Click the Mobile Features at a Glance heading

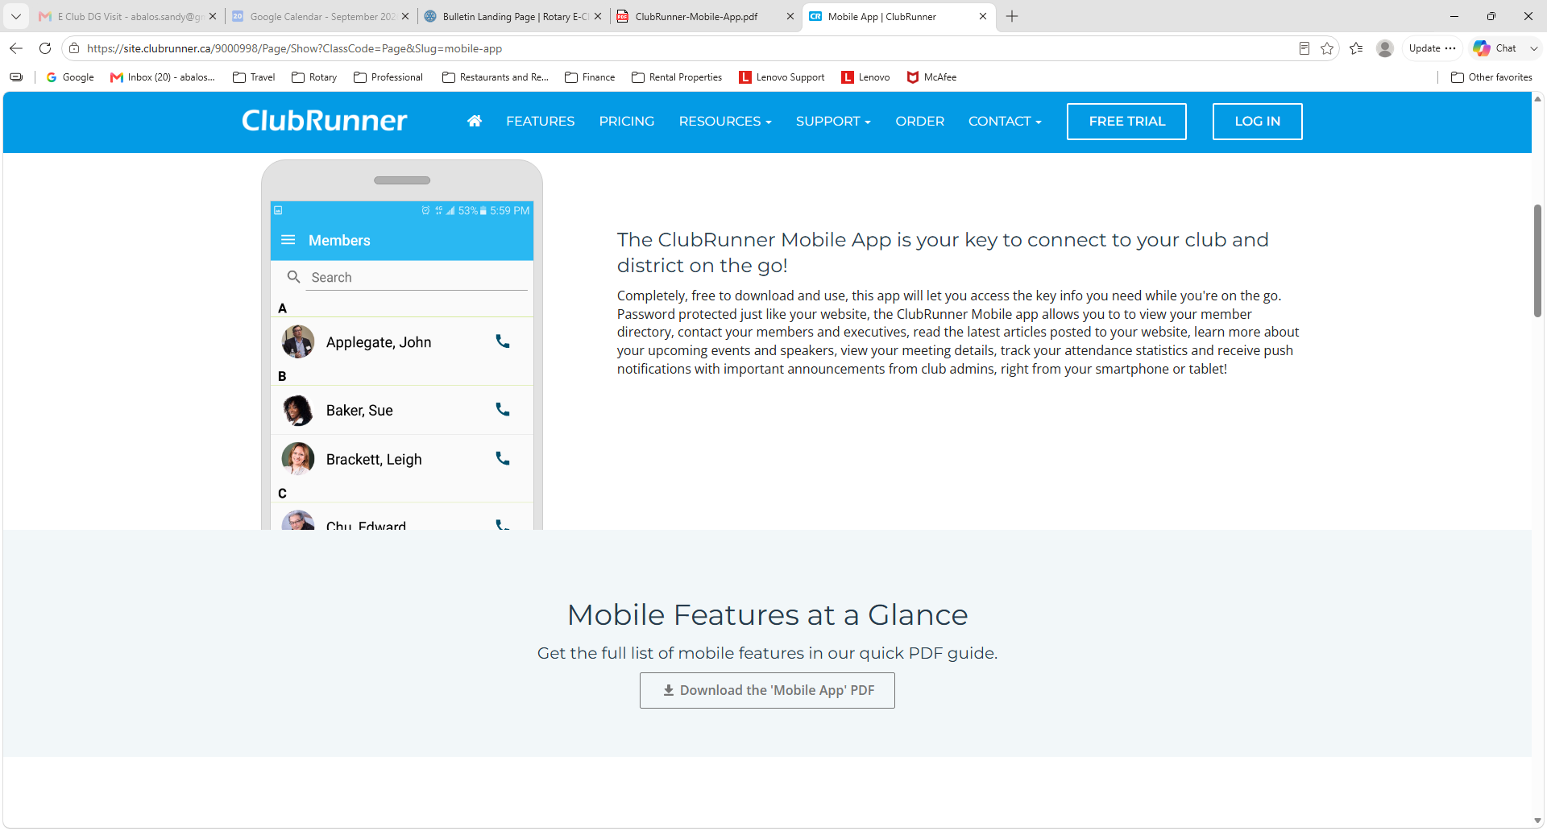(767, 614)
